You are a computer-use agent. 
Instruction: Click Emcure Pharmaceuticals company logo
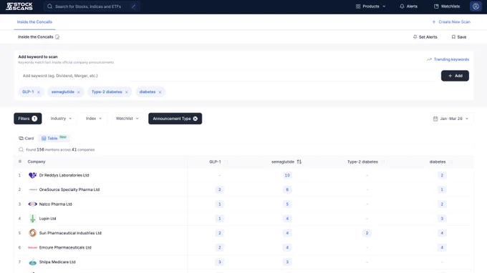pos(33,247)
